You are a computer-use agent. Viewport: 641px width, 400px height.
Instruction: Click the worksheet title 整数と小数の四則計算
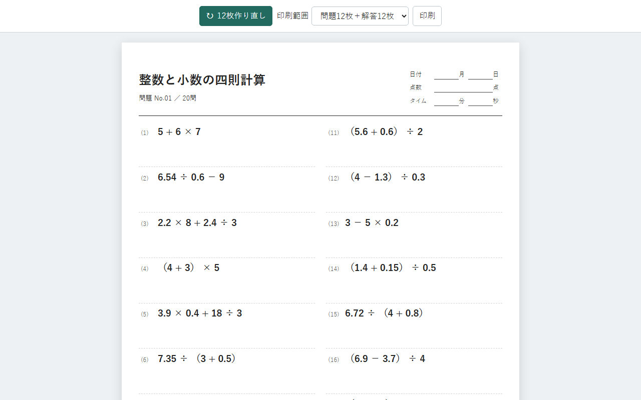[202, 80]
